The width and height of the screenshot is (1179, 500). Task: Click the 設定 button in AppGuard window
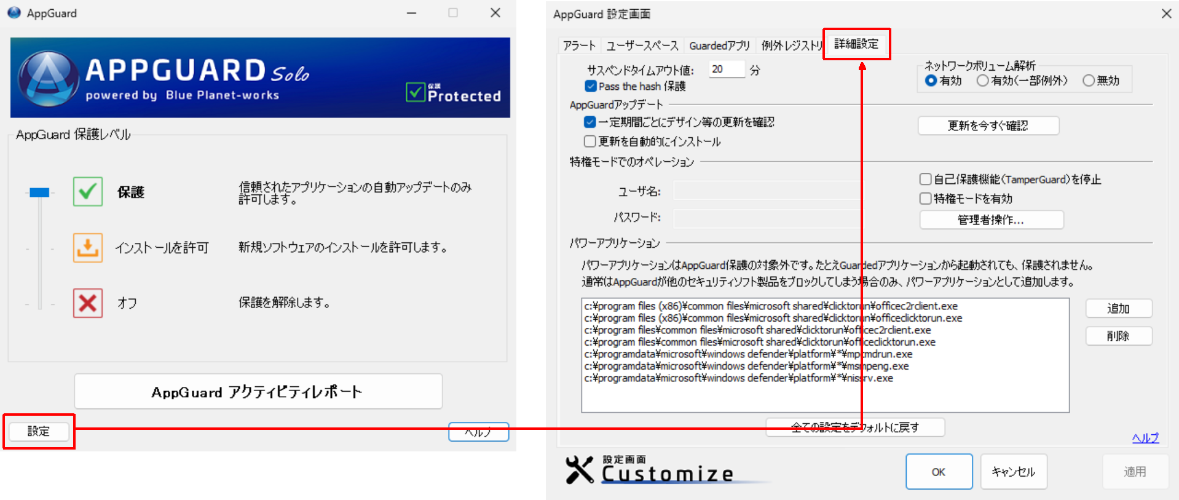39,431
